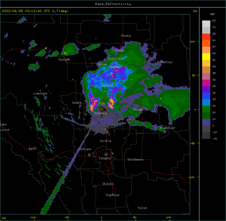The height and width of the screenshot is (221, 226).
Task: Click the Limestone location label
Action: tap(40, 93)
